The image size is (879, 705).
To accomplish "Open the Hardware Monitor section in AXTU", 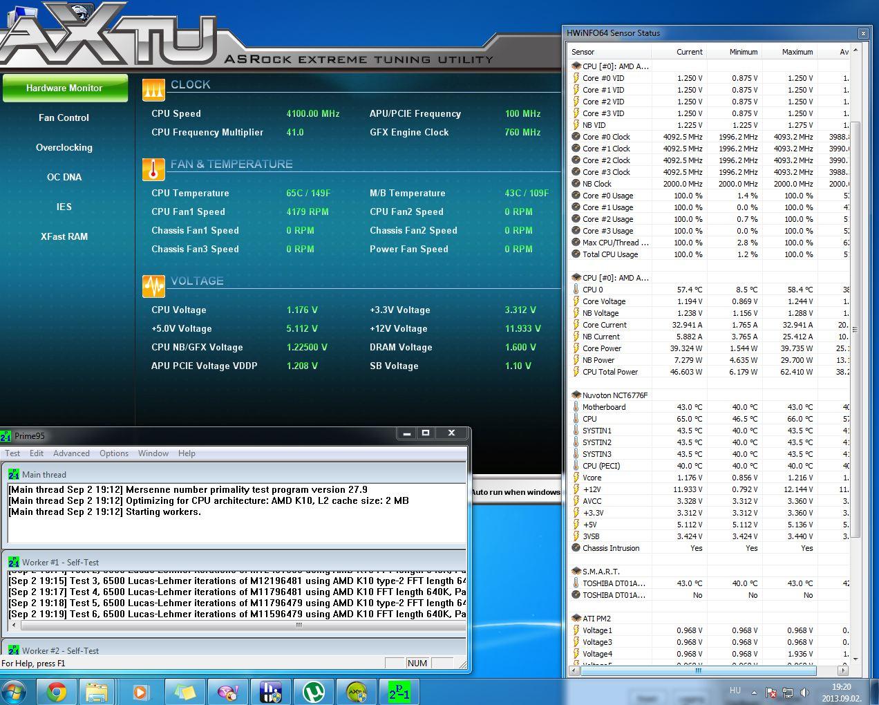I will [64, 88].
